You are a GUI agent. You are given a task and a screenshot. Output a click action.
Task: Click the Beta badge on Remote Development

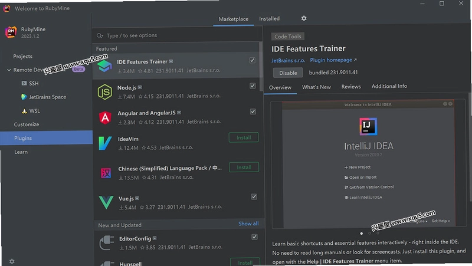(x=78, y=69)
